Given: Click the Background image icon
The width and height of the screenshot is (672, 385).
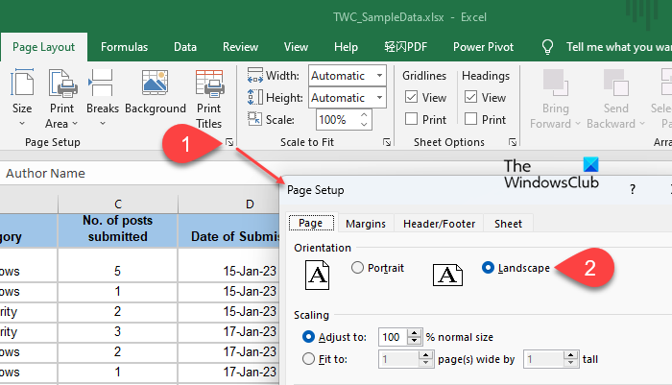Looking at the screenshot, I should [155, 84].
